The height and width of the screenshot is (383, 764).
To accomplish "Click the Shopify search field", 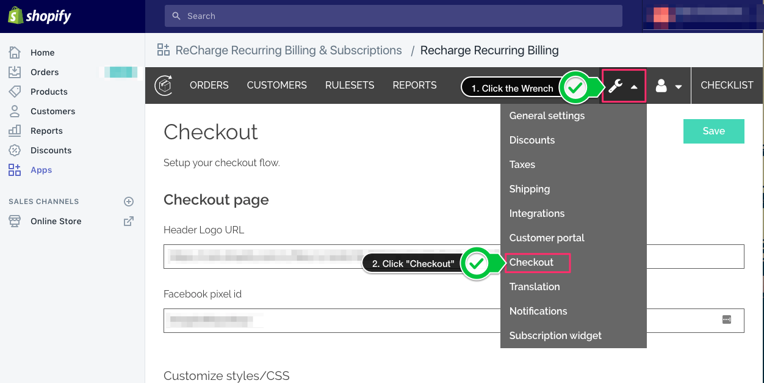I will coord(393,16).
